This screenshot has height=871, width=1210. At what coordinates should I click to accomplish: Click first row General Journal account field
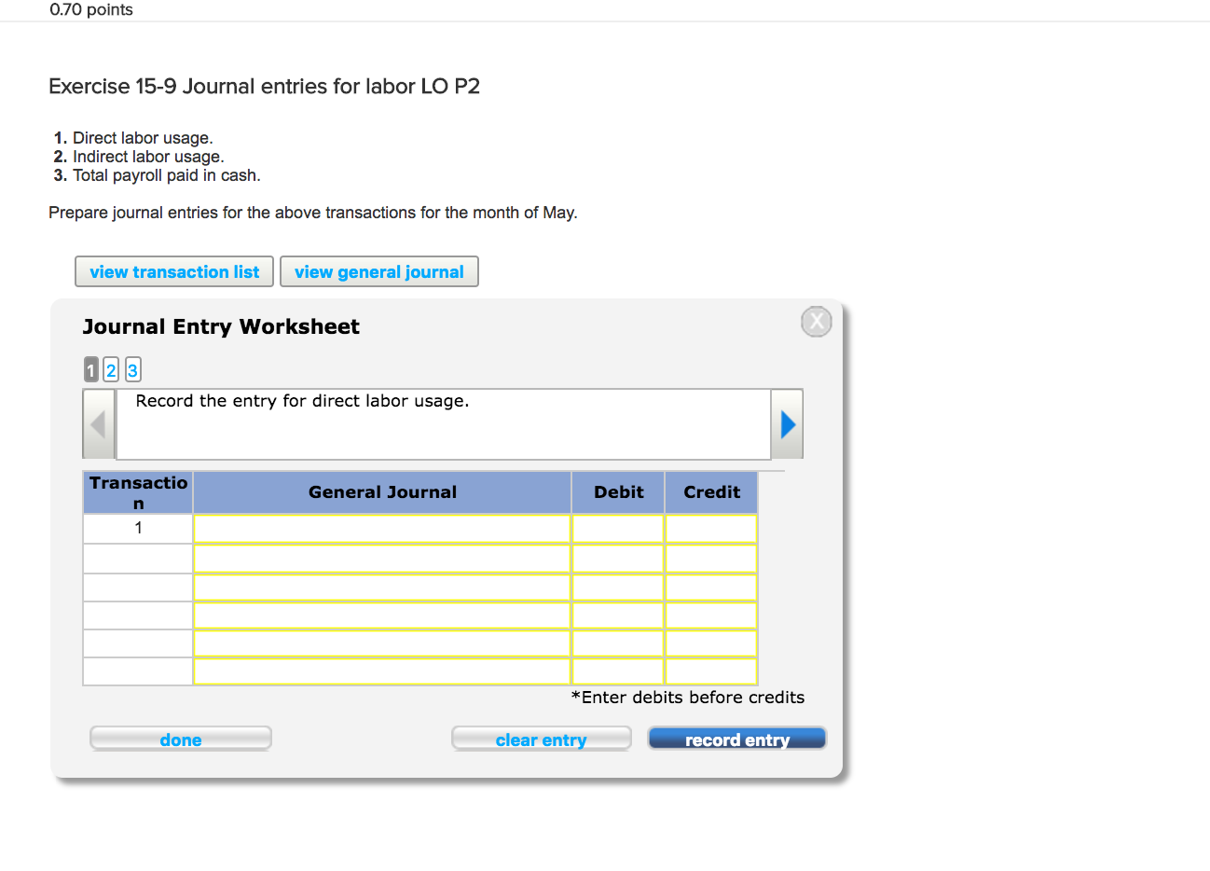tap(381, 529)
